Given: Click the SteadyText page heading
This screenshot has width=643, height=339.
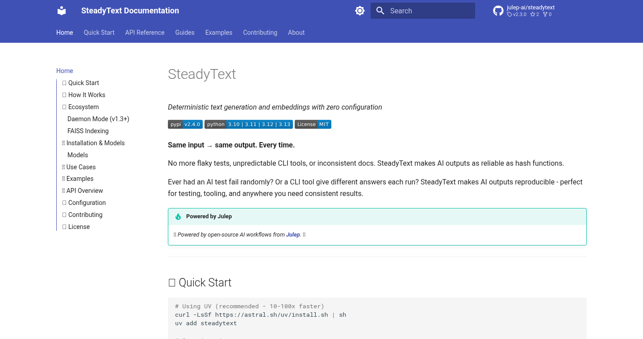Looking at the screenshot, I should (x=202, y=74).
